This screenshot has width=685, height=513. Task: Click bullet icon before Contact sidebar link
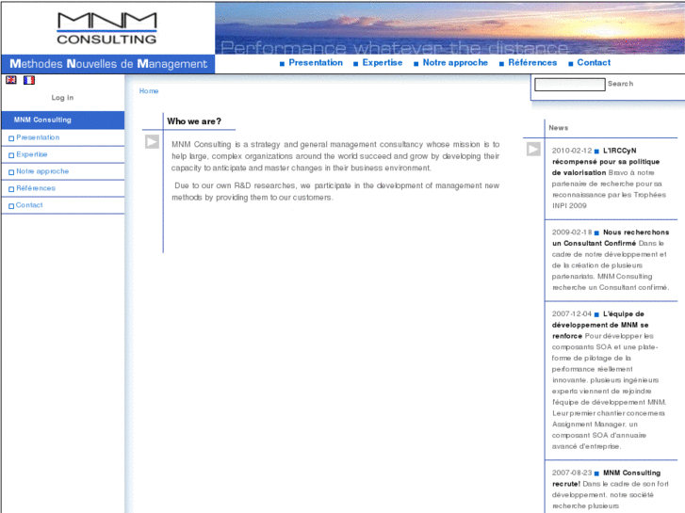click(x=11, y=206)
